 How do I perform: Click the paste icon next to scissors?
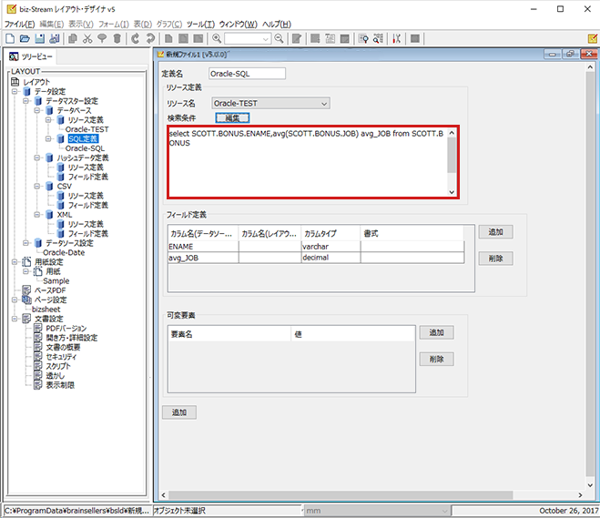102,38
